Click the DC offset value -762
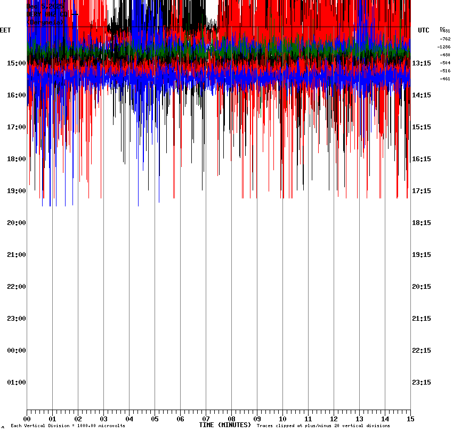This screenshot has width=453, height=433. coord(444,39)
